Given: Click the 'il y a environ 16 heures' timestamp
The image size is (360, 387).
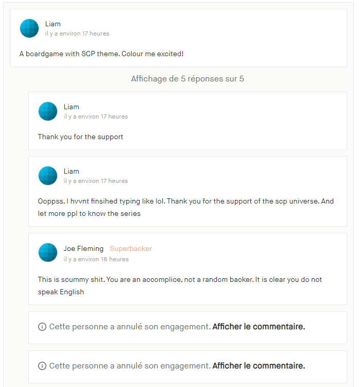Looking at the screenshot, I should tap(96, 259).
